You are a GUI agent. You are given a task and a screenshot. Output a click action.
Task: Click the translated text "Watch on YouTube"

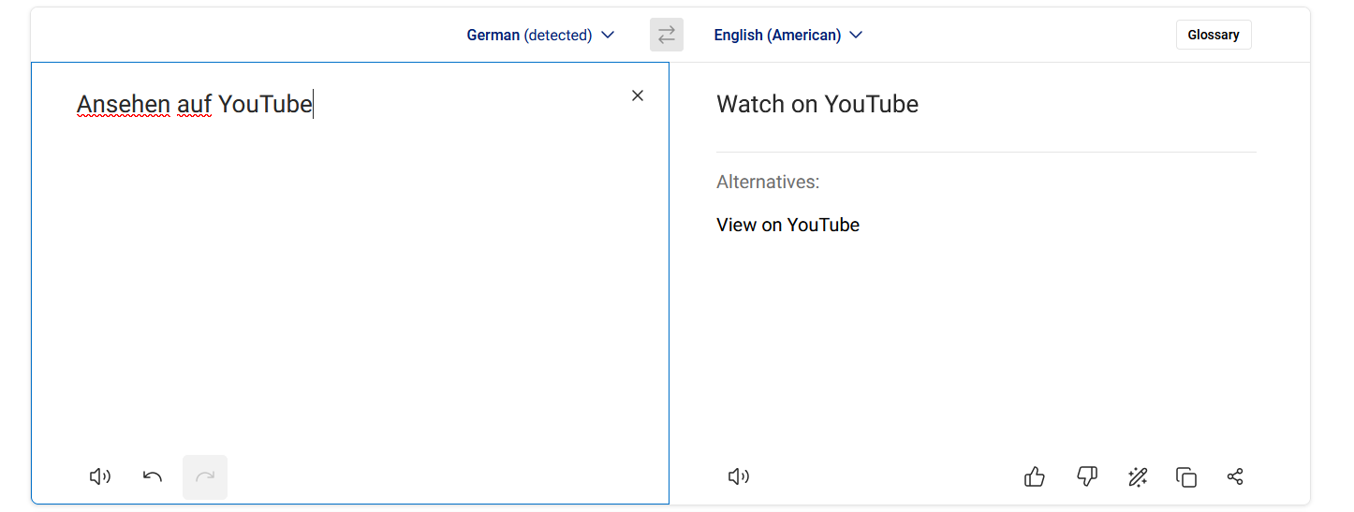click(817, 104)
